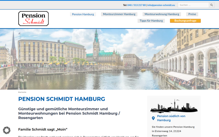
Task: Click the orange Buchungsanfrage button
Action: pos(185,21)
